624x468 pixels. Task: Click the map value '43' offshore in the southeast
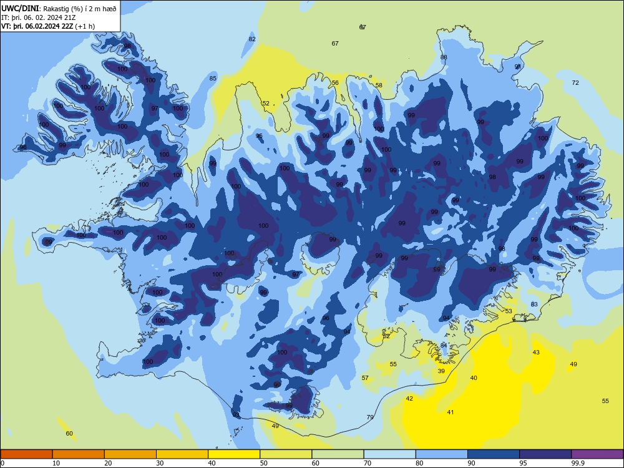click(x=536, y=353)
